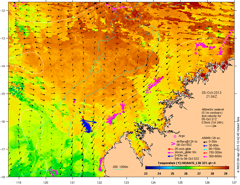Screen dimensions: 240x185
Task: Click the 150-300m depth label
Action: tap(215, 152)
